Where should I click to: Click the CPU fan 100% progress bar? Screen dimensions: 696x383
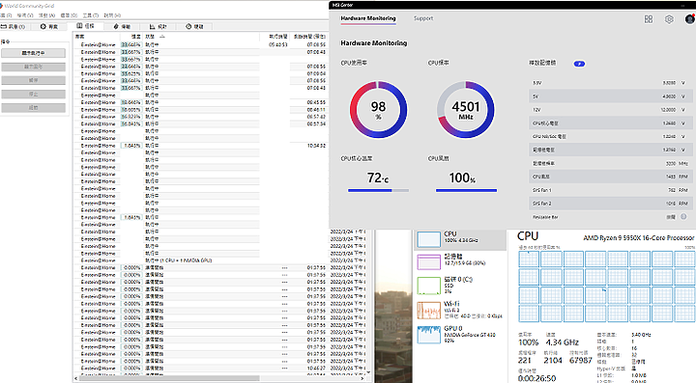(x=466, y=190)
